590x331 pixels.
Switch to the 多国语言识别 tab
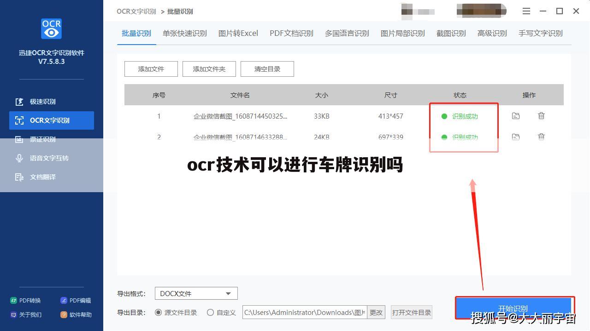(x=347, y=33)
